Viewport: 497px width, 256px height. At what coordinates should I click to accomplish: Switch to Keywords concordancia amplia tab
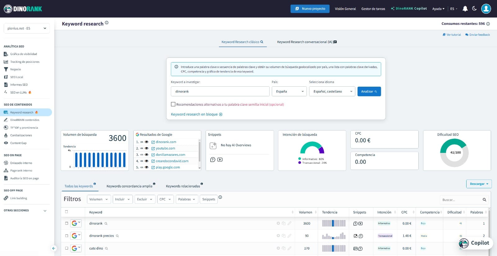(130, 186)
